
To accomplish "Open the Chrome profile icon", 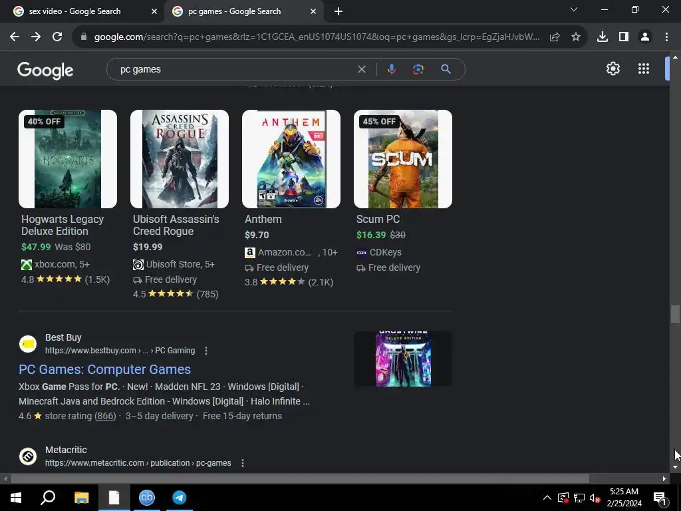I will pyautogui.click(x=645, y=37).
